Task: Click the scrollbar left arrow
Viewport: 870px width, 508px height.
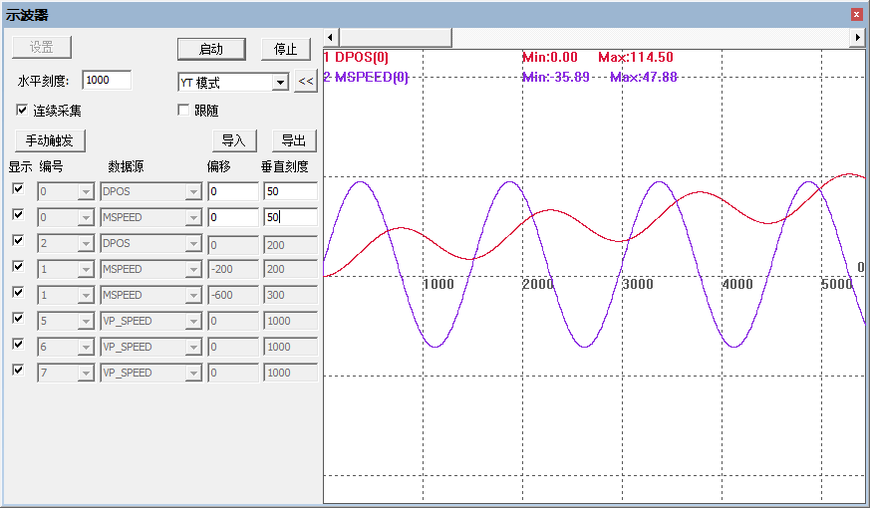Action: point(331,38)
